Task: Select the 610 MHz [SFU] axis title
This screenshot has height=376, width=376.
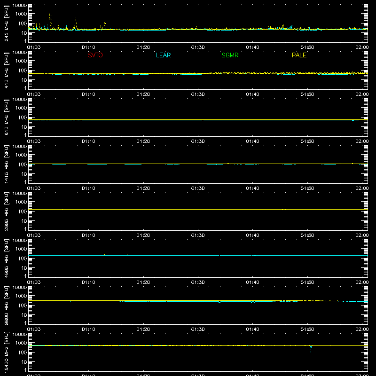Action: (x=6, y=117)
